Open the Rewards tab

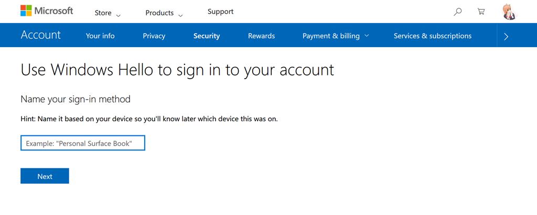tap(261, 36)
